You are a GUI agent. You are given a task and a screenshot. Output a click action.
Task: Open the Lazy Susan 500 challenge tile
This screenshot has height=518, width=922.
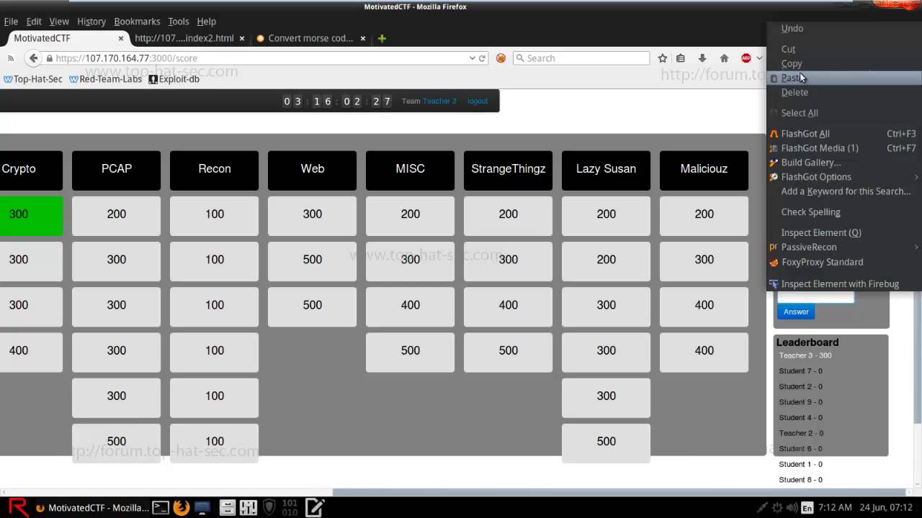point(606,442)
